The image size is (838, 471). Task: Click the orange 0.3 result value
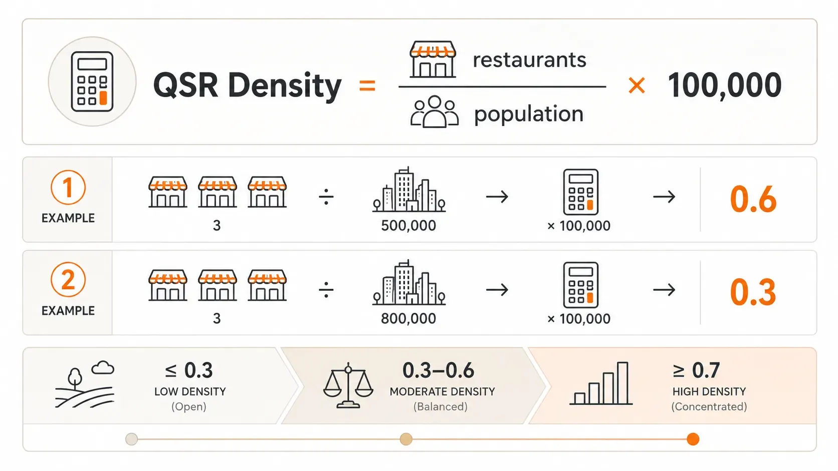pyautogui.click(x=753, y=292)
